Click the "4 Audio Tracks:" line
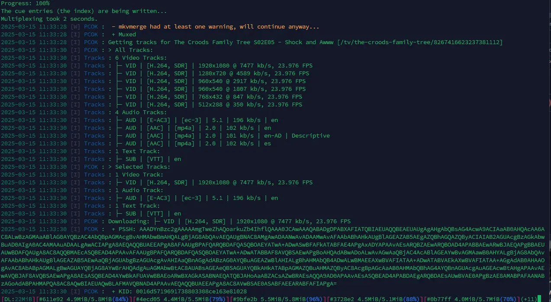 click(x=141, y=112)
